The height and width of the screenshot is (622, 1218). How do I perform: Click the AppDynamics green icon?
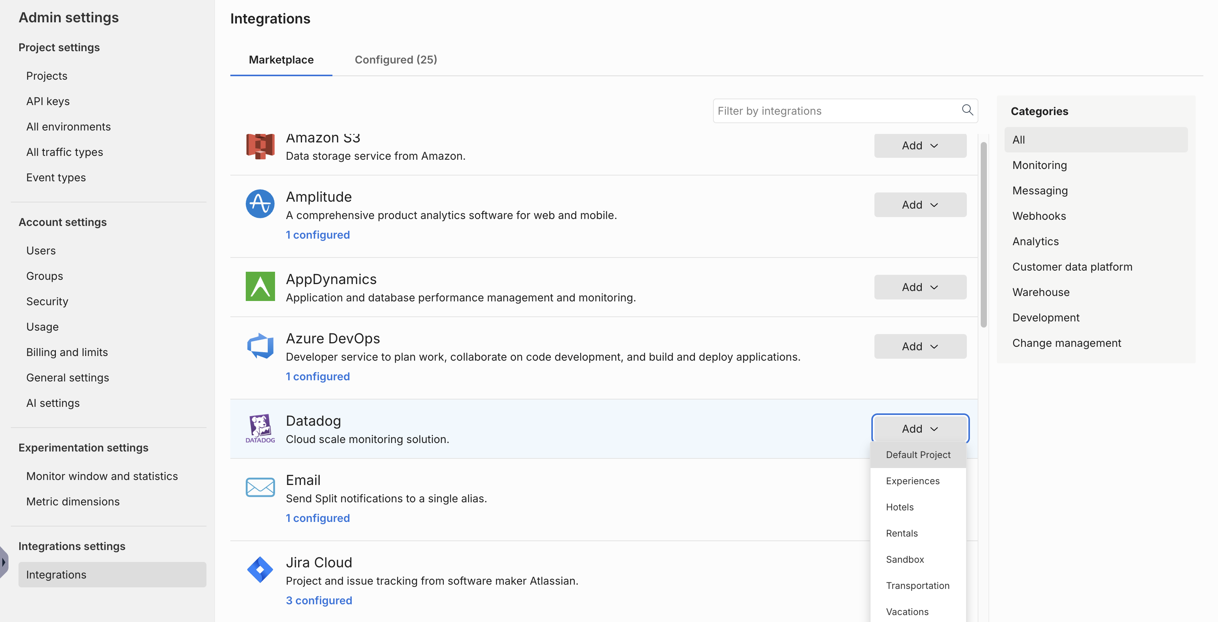pyautogui.click(x=260, y=287)
